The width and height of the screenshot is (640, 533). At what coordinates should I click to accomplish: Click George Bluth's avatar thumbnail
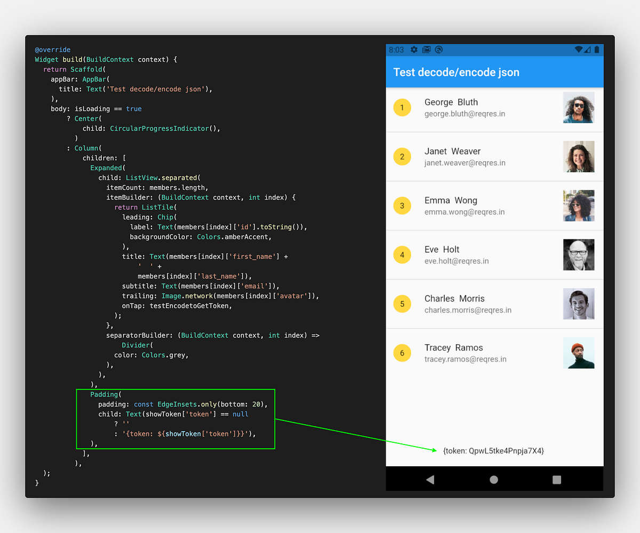(x=579, y=107)
